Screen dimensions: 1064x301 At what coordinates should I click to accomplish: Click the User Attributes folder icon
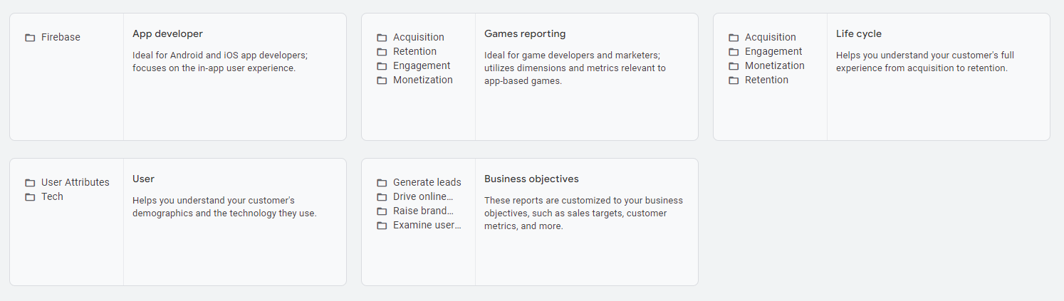(x=30, y=183)
